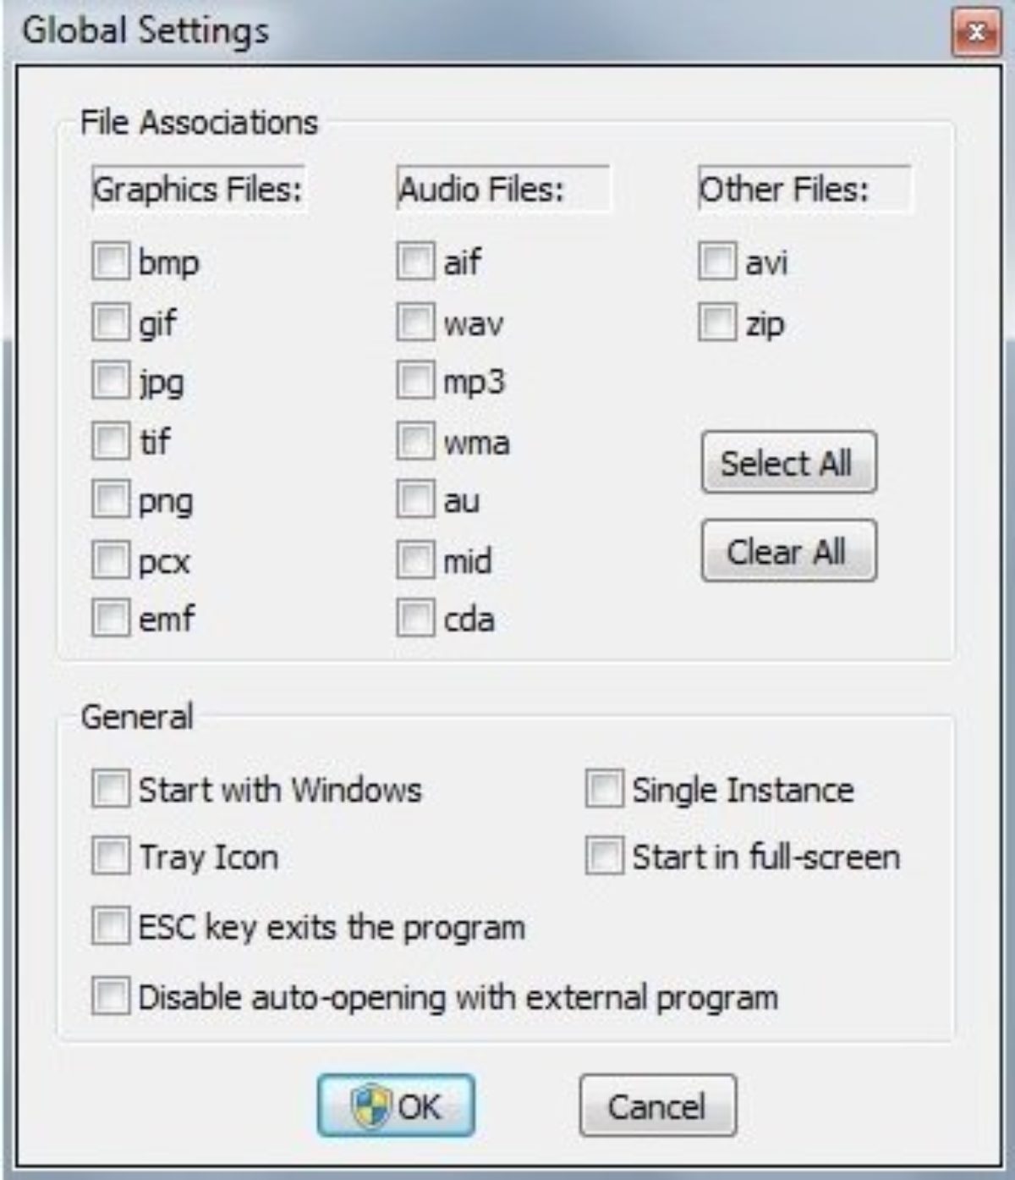1015x1180 pixels.
Task: Check the cda audio file box
Action: [415, 618]
